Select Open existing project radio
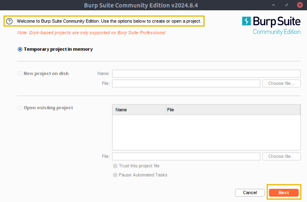307x202 pixels. pyautogui.click(x=20, y=108)
